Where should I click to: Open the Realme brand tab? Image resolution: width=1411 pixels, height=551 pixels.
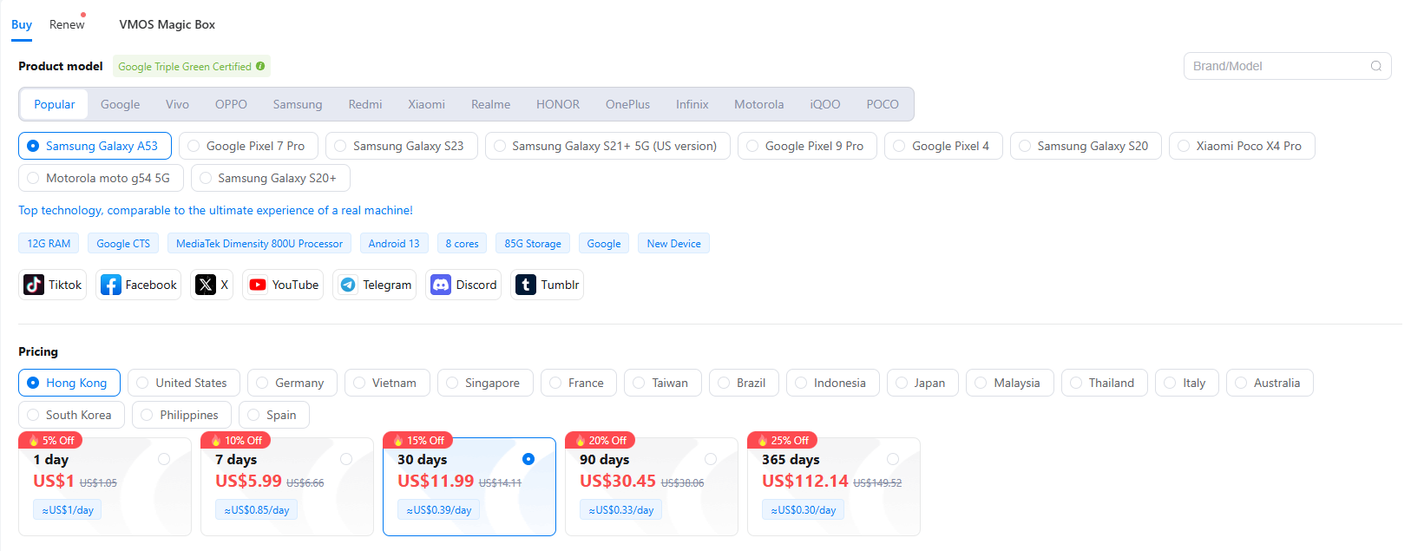490,104
